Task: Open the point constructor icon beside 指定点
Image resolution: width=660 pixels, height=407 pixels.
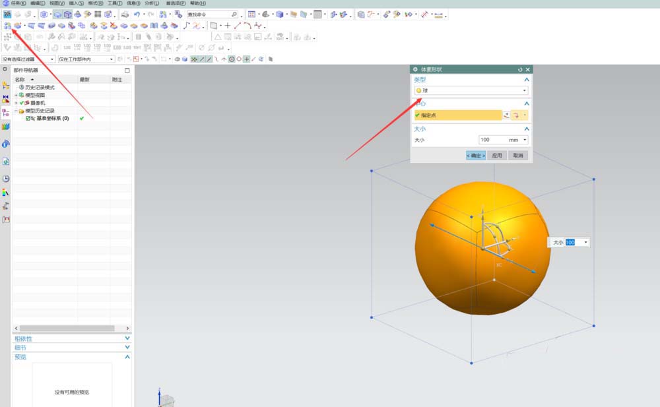Action: coord(507,115)
